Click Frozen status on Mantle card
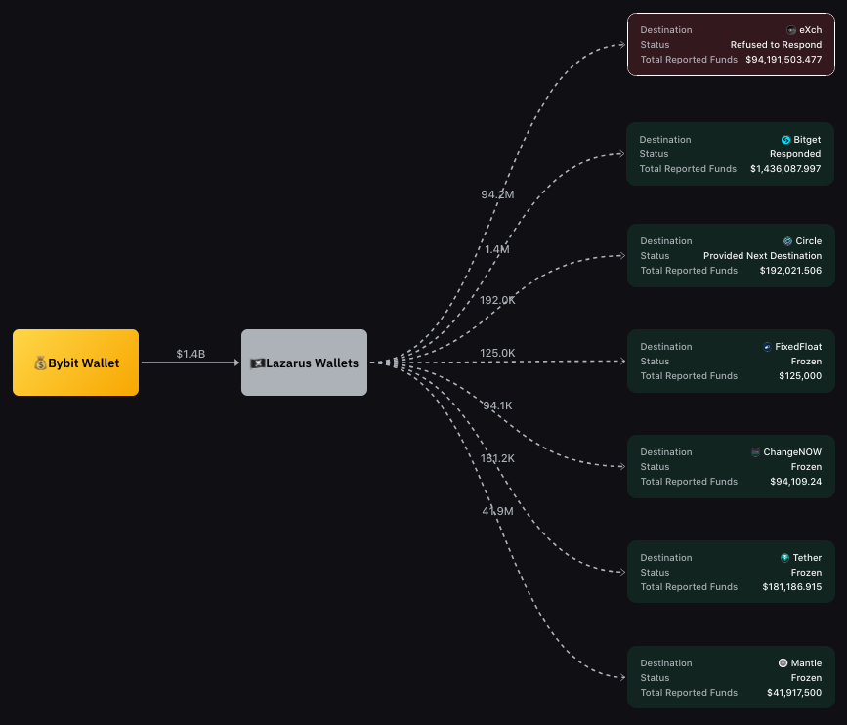The width and height of the screenshot is (847, 725). [x=806, y=677]
